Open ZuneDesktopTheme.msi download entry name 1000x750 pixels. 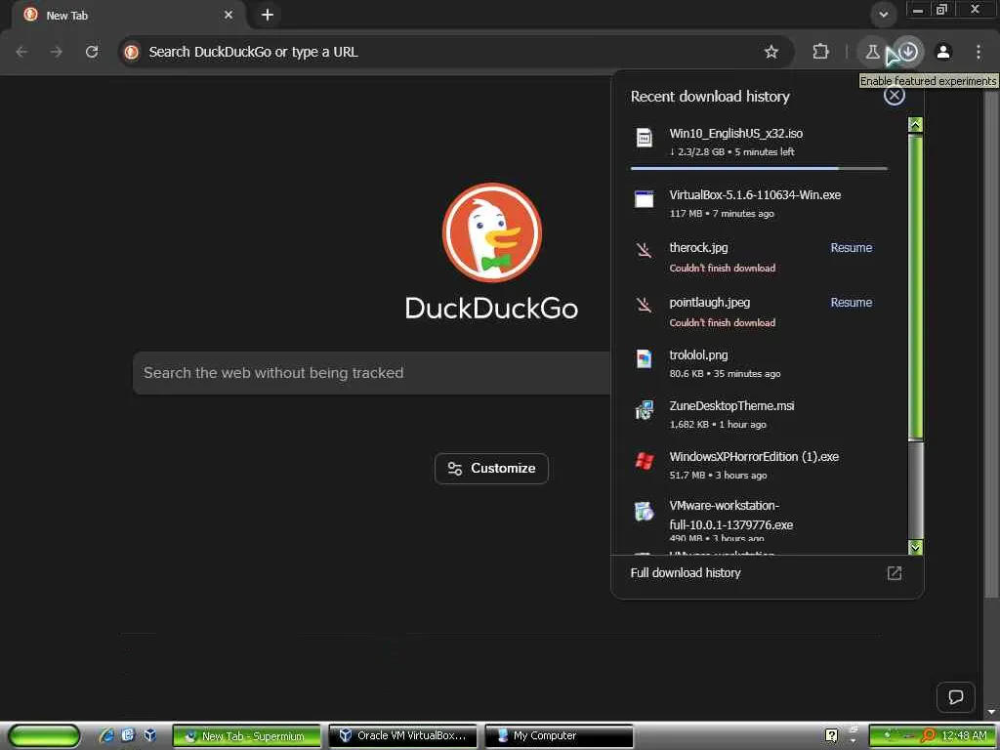[731, 405]
